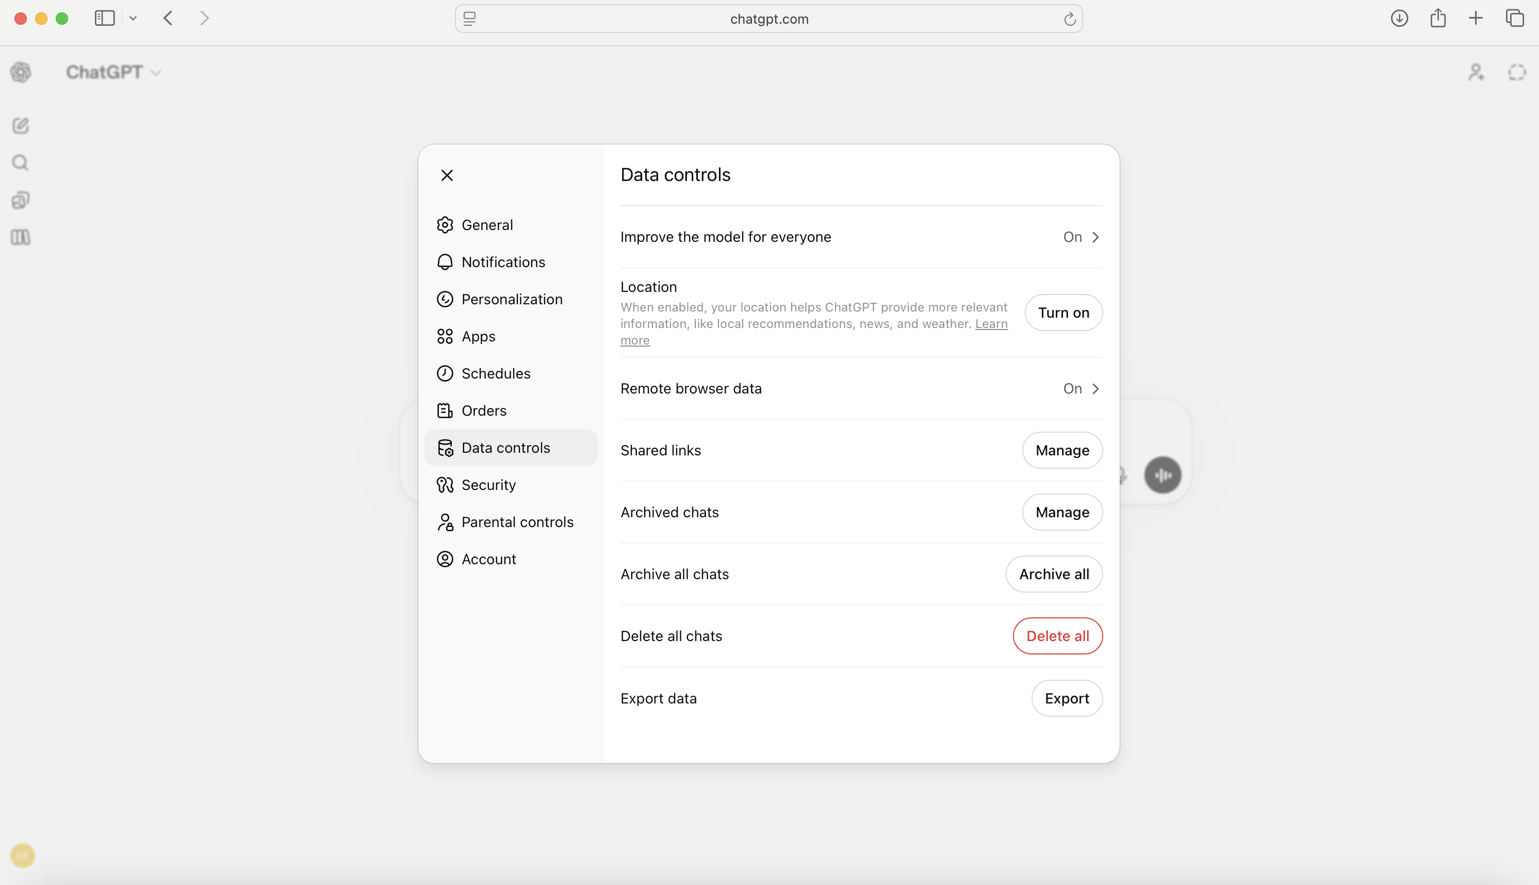
Task: Click the Schedules clock icon
Action: [445, 373]
